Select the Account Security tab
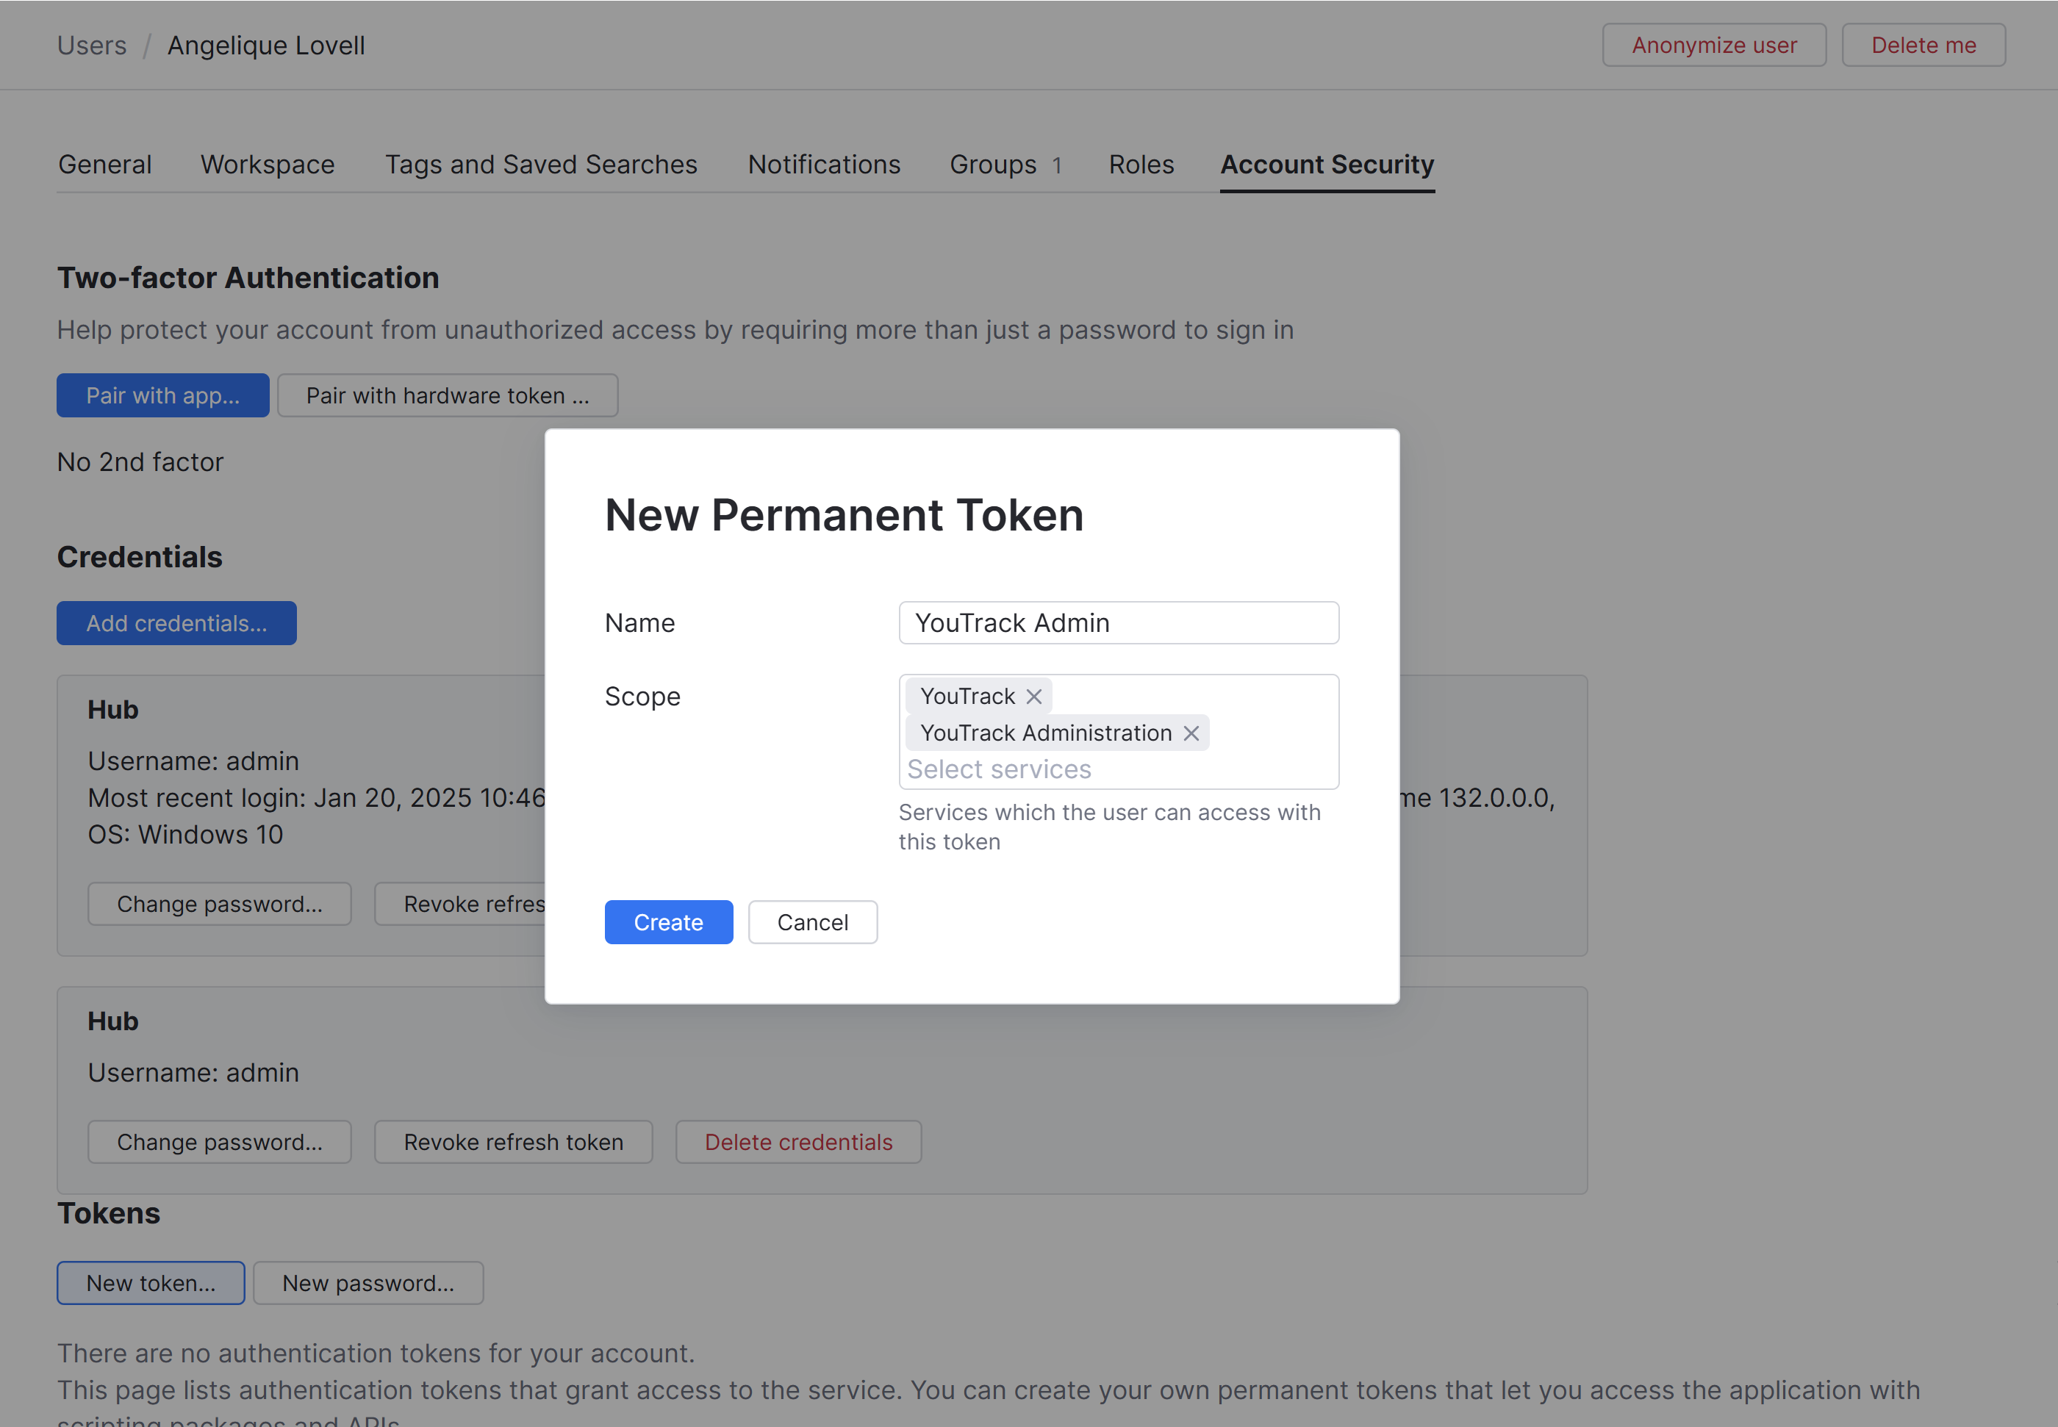 click(1327, 165)
